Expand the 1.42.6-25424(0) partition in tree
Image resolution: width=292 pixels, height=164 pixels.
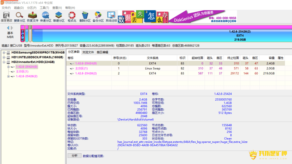tap(8, 67)
